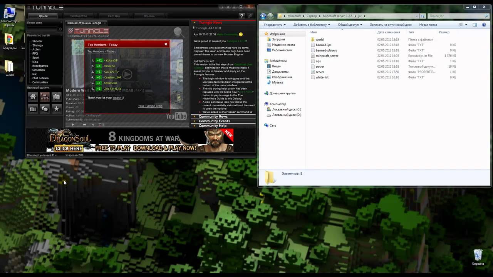
Task: Click the Tunngle question mark help icon
Action: [x=242, y=16]
